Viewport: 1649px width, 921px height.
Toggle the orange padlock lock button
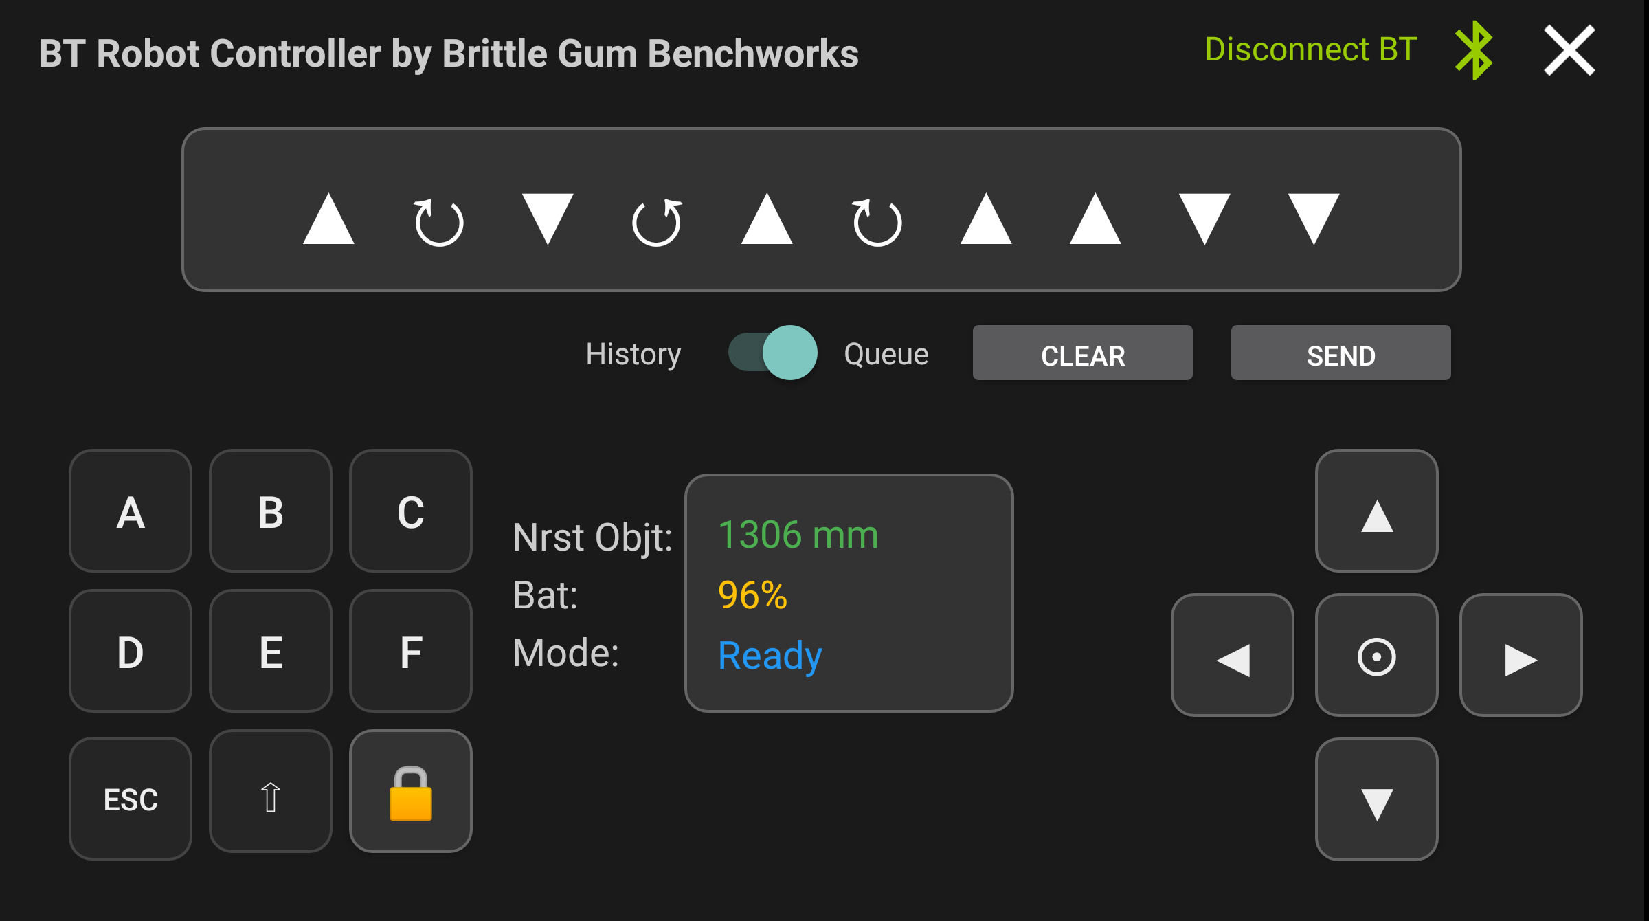point(411,791)
